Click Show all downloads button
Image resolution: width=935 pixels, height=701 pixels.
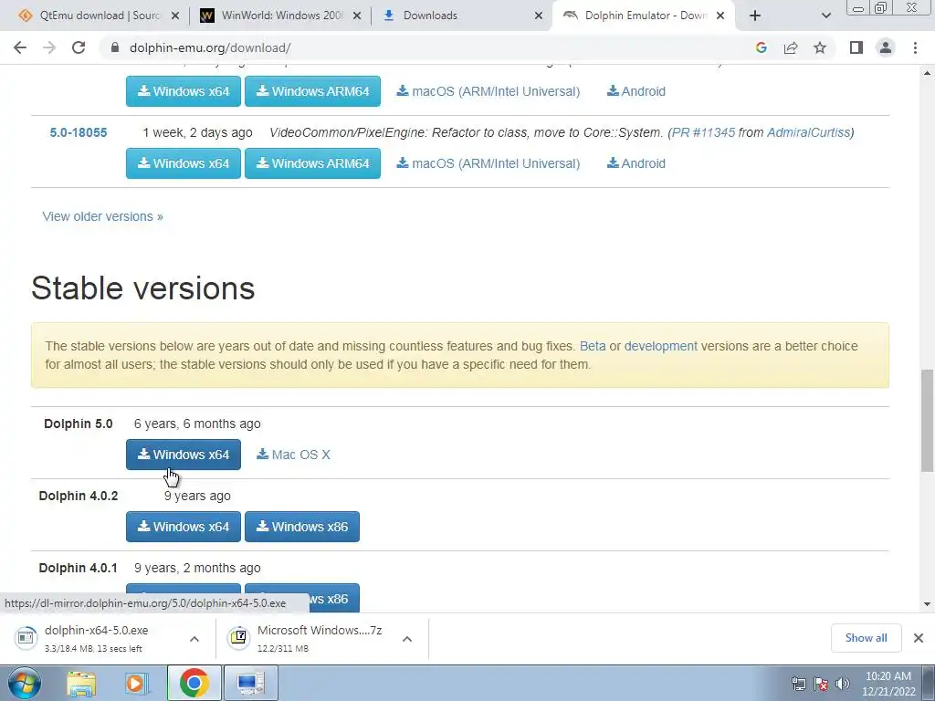pos(866,638)
